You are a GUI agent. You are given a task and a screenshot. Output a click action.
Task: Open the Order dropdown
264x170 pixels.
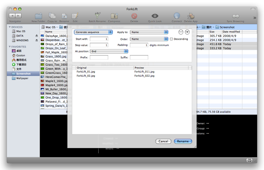(149, 39)
